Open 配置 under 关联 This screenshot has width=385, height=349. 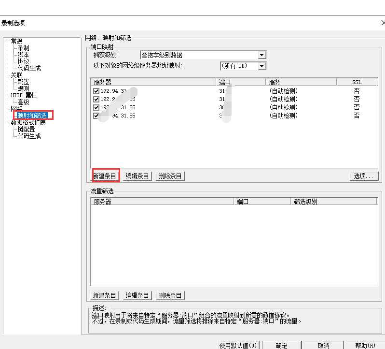click(23, 82)
